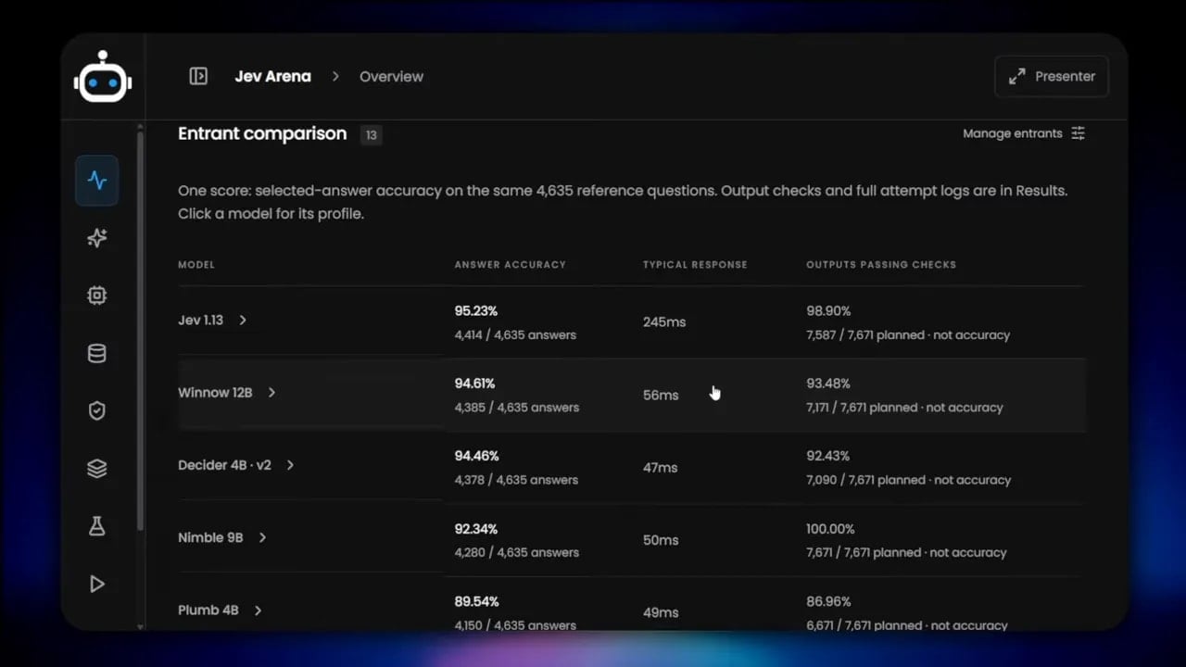
Task: Expand the Nimble 9B row chevron
Action: 262,537
